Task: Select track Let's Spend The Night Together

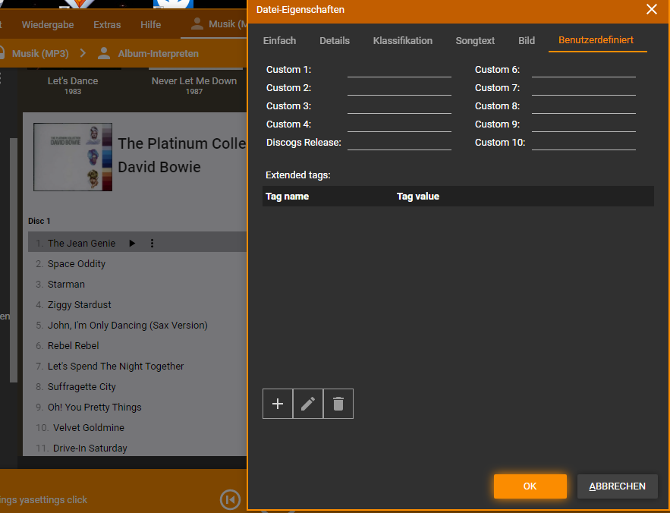Action: point(116,367)
